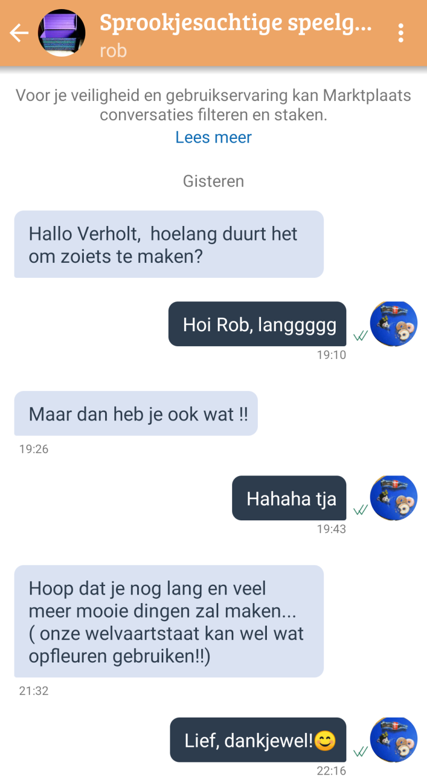Tap read checkmarks beside Hahaha tja message
This screenshot has width=427, height=780.
pyautogui.click(x=360, y=510)
